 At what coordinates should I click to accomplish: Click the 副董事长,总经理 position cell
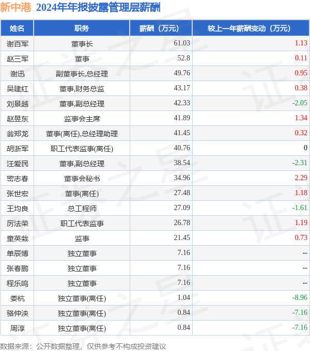pyautogui.click(x=82, y=74)
